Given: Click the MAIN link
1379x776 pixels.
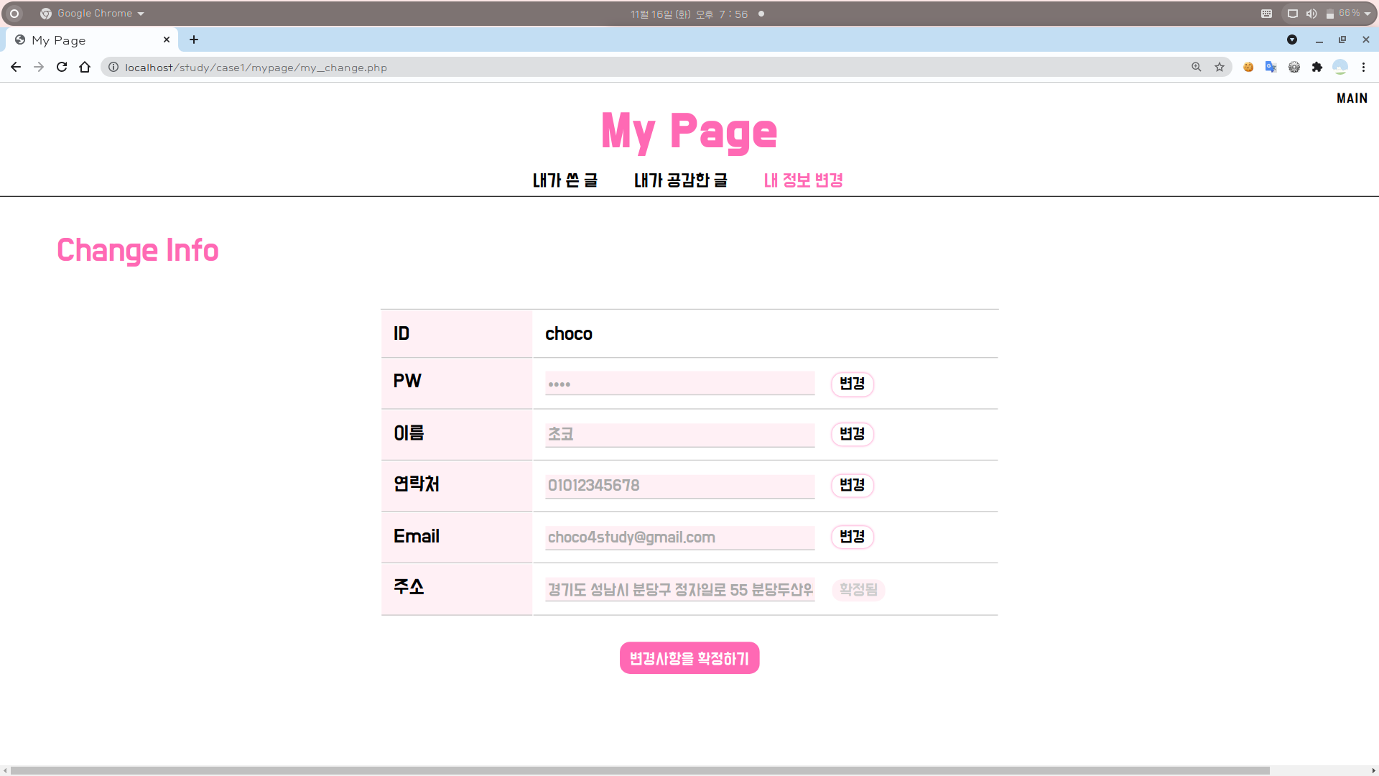Looking at the screenshot, I should point(1352,98).
